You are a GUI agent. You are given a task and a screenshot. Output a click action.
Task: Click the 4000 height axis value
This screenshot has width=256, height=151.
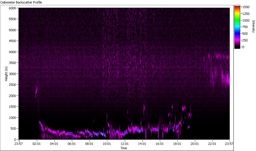12,52
